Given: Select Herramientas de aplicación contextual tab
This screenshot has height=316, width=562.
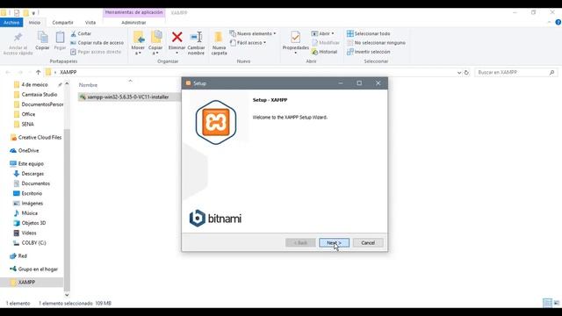Looking at the screenshot, I should pyautogui.click(x=133, y=12).
